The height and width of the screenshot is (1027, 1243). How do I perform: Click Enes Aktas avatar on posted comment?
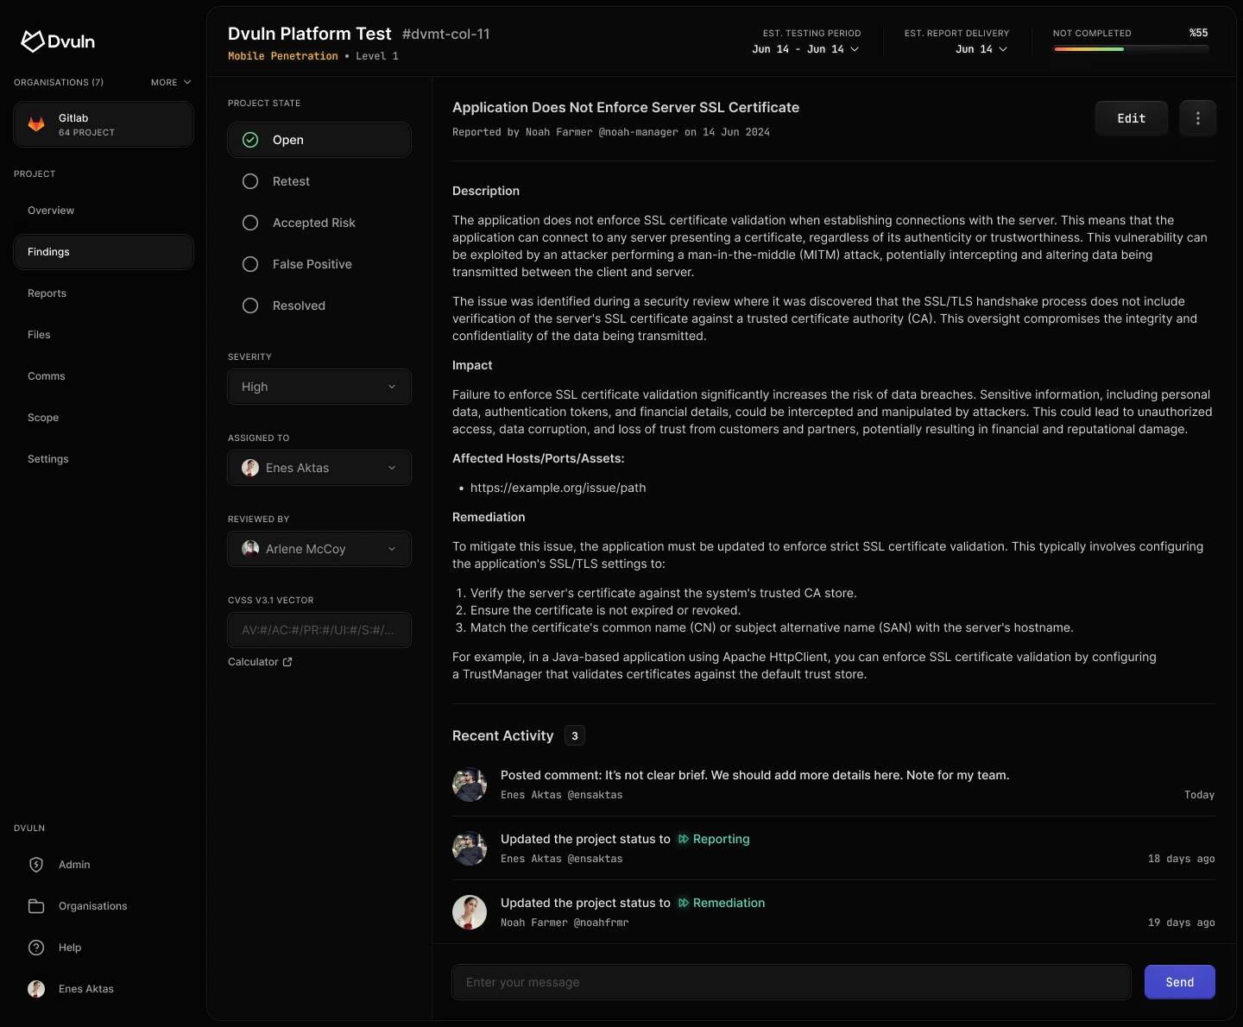[470, 784]
